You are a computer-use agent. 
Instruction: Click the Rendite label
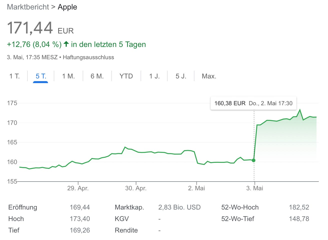click(x=126, y=230)
